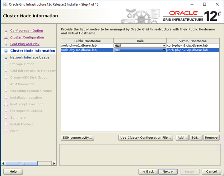
Task: Click the Finish step label
Action: pyautogui.click(x=15, y=131)
